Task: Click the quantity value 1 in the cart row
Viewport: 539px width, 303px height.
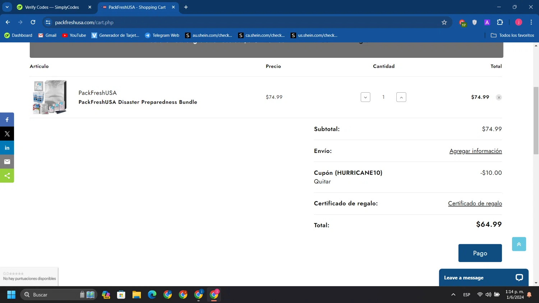Action: (x=383, y=97)
